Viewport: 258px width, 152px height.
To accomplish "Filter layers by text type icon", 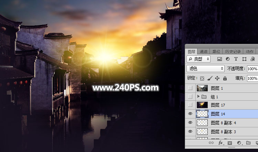I will [236, 59].
